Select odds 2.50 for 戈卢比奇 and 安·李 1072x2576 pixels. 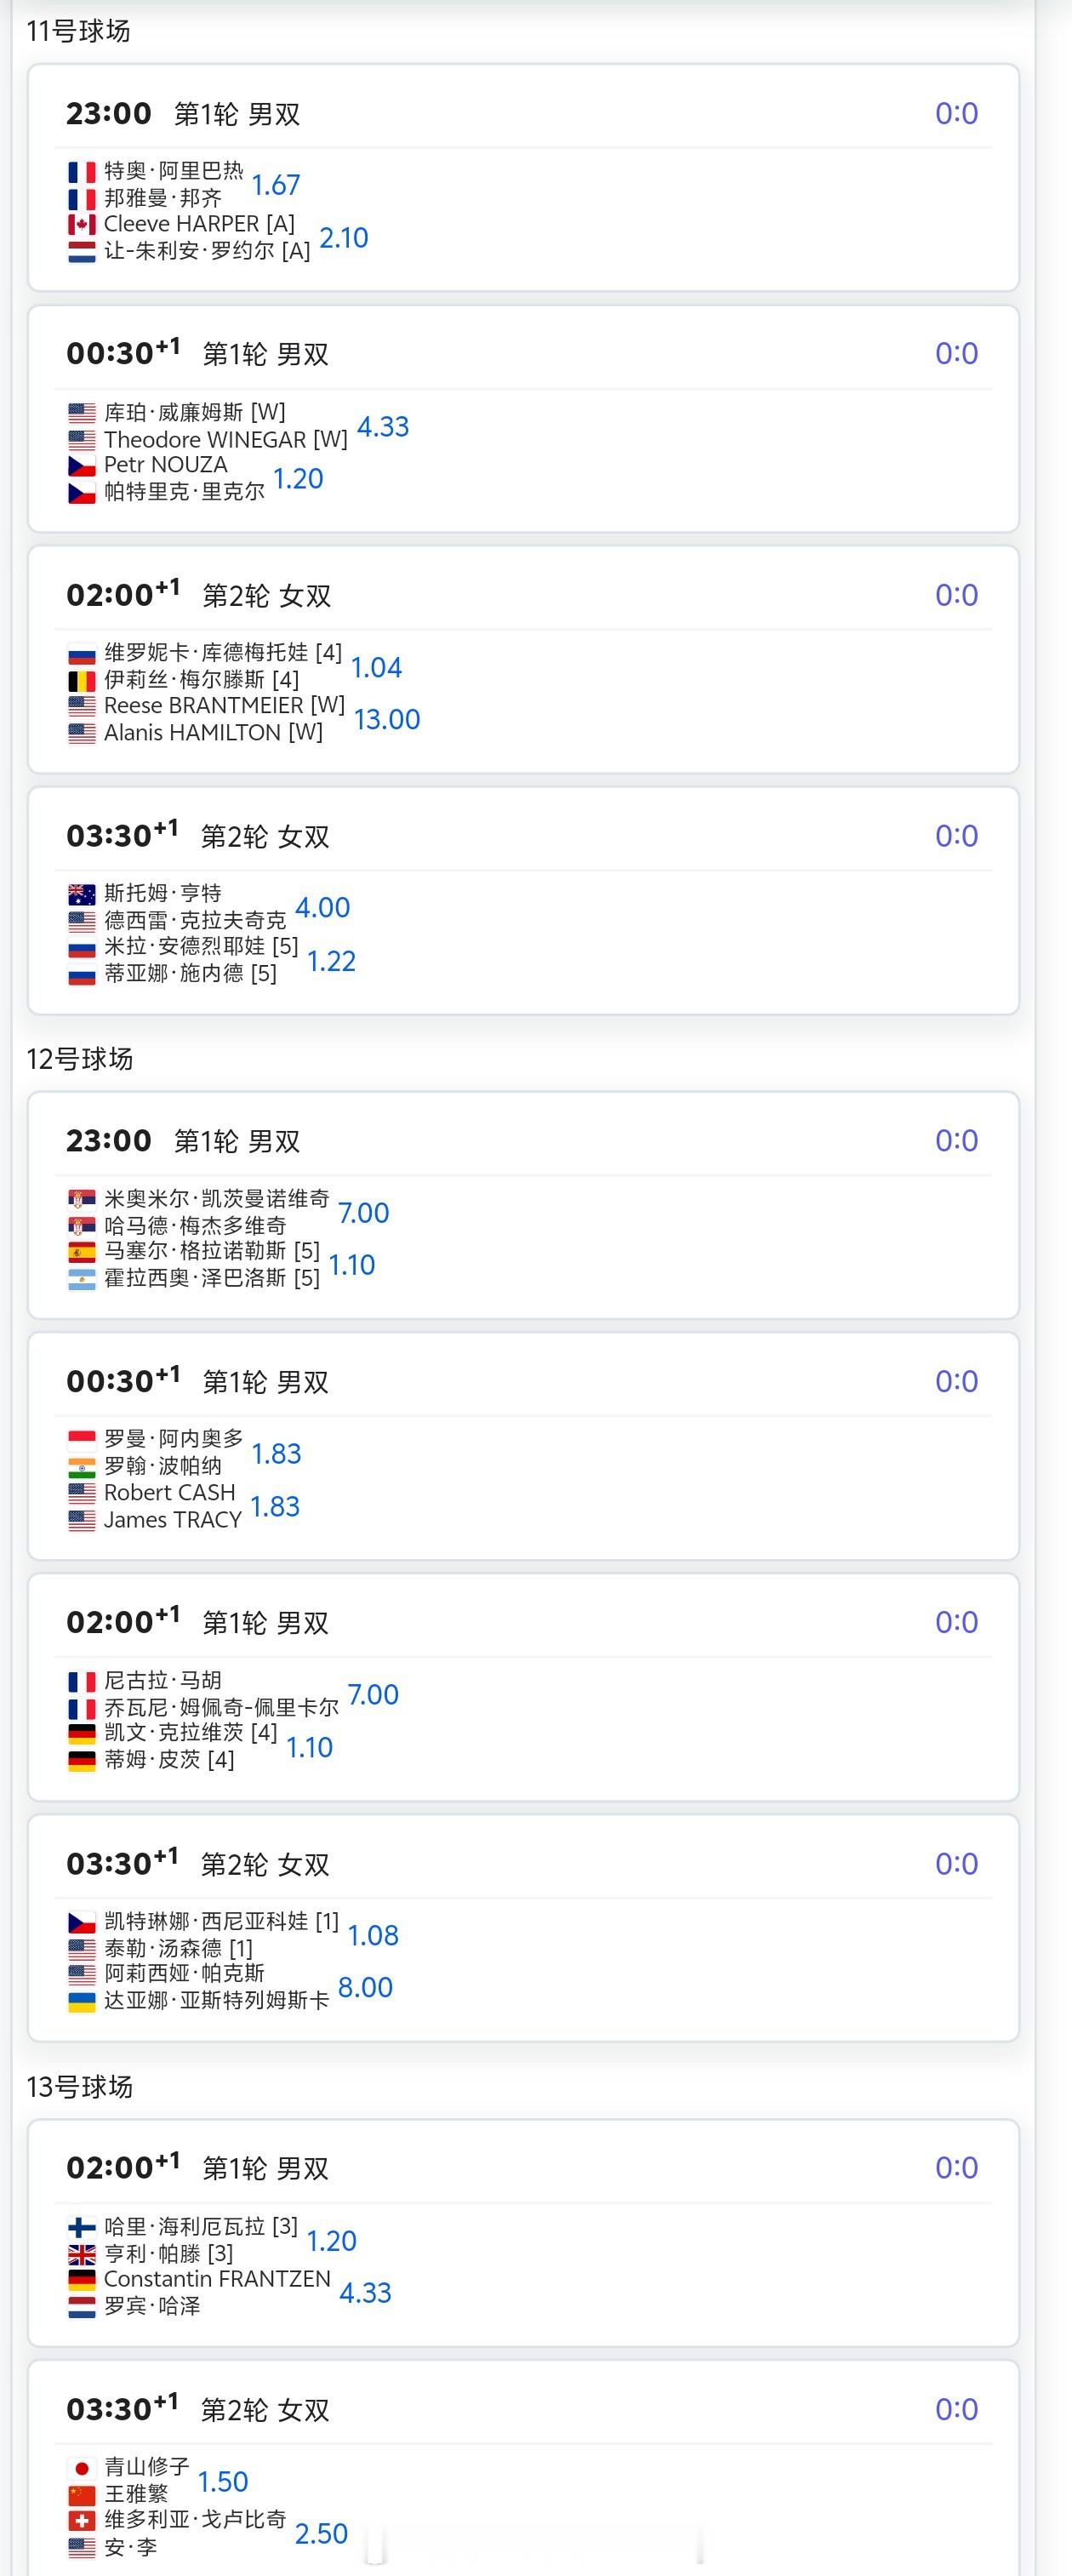pos(321,2533)
